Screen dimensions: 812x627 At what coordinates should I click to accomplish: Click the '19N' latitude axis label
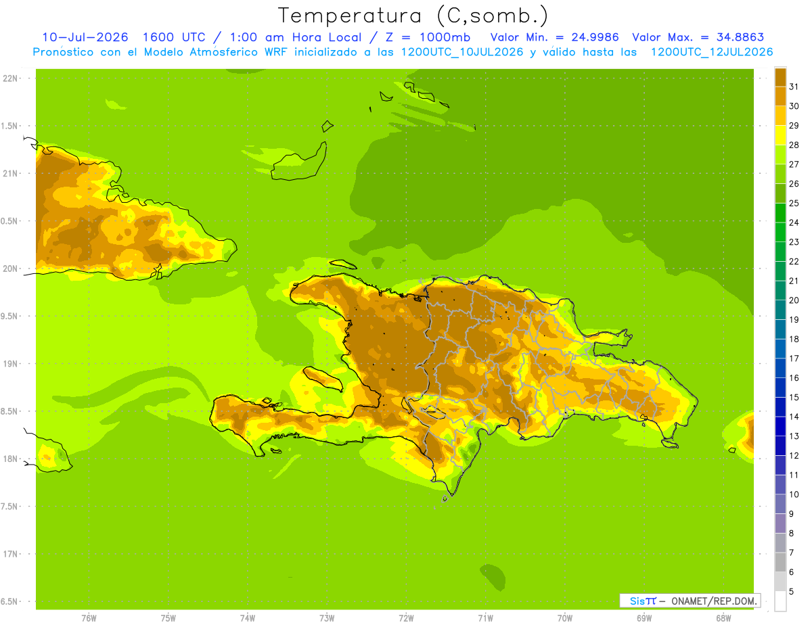coord(9,363)
